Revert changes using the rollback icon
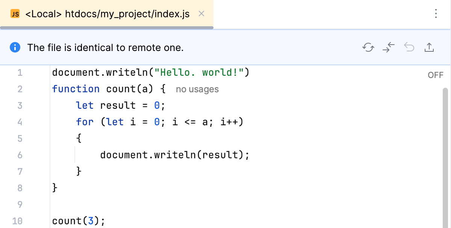This screenshot has height=228, width=451. point(409,48)
